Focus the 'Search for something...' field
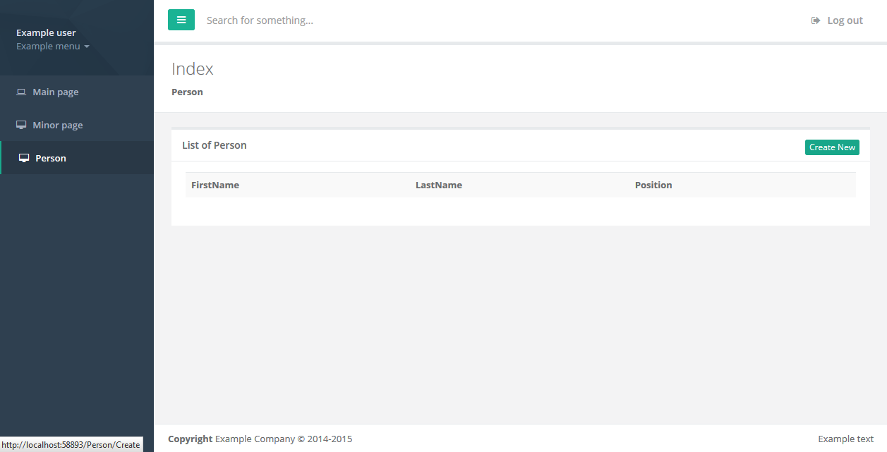 (423, 20)
